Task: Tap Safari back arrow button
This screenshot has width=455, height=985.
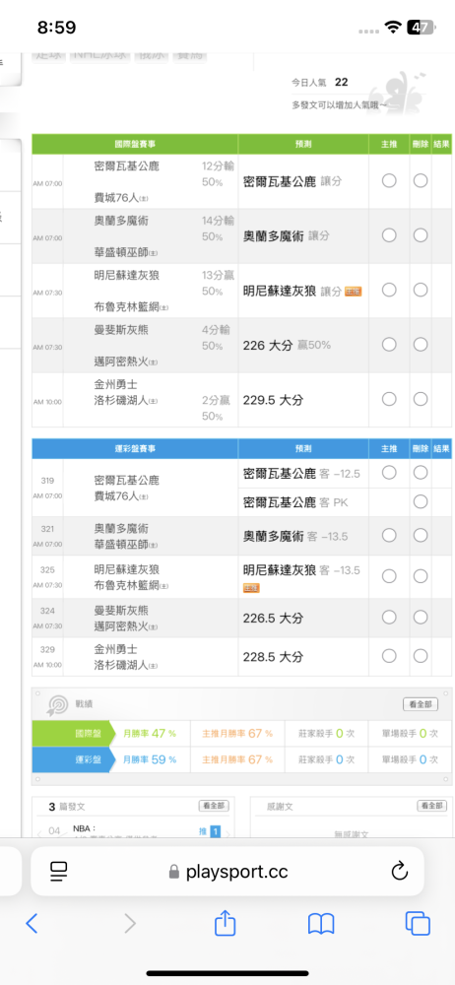Action: 32,924
